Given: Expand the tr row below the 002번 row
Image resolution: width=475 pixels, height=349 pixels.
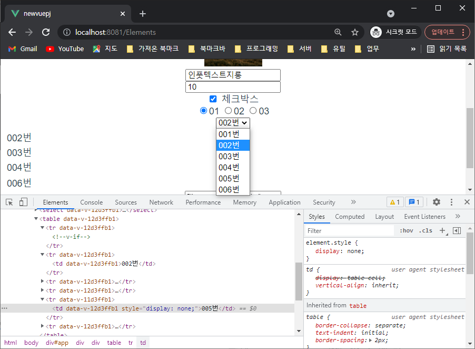Looking at the screenshot, I should (43, 282).
